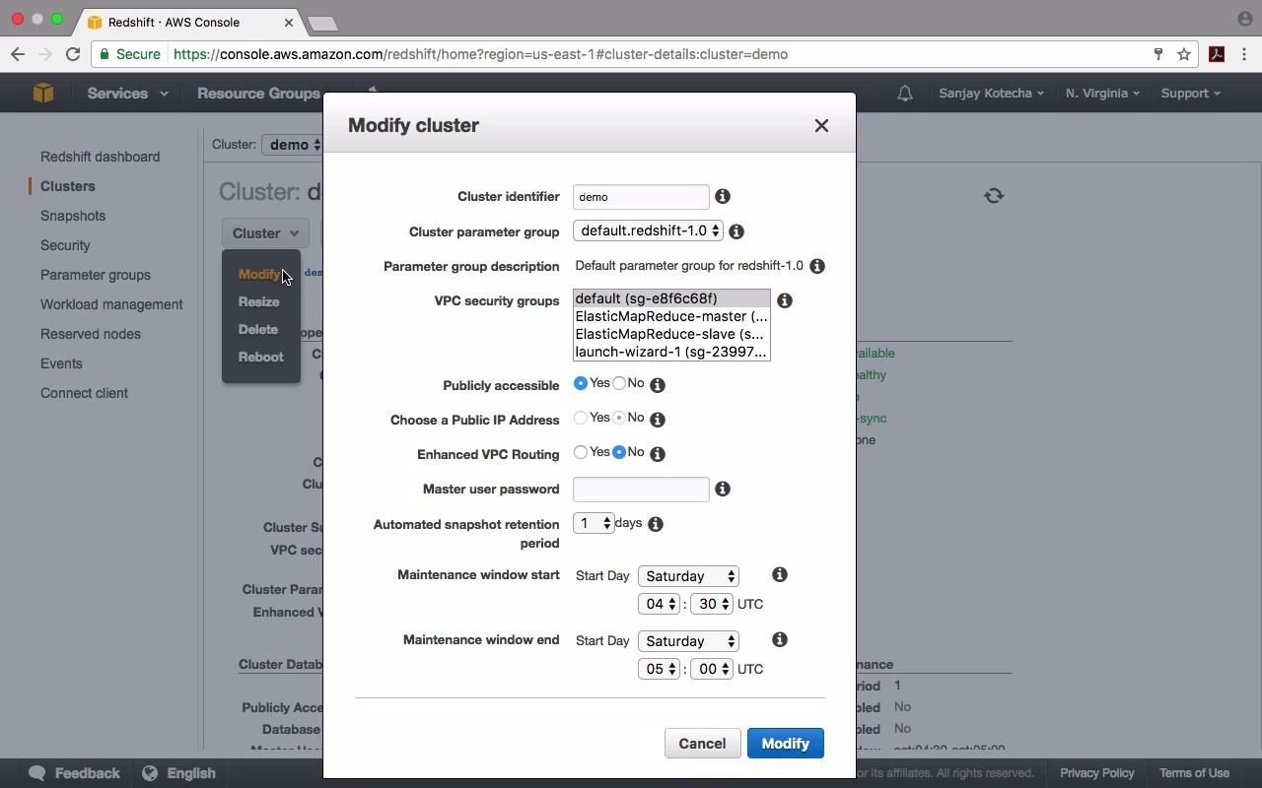Open Maintenance window end minute dropdown
Image resolution: width=1262 pixels, height=788 pixels.
[x=712, y=669]
